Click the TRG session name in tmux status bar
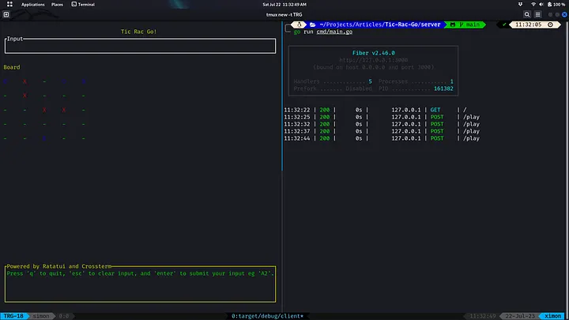 click(13, 316)
